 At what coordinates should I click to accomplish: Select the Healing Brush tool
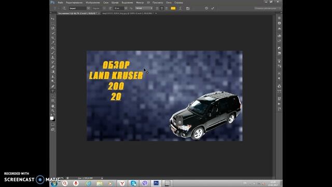pos(53,48)
